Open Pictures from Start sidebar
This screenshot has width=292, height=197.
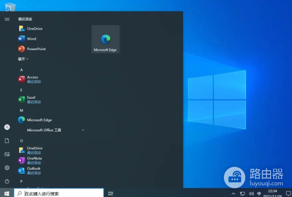point(7,154)
